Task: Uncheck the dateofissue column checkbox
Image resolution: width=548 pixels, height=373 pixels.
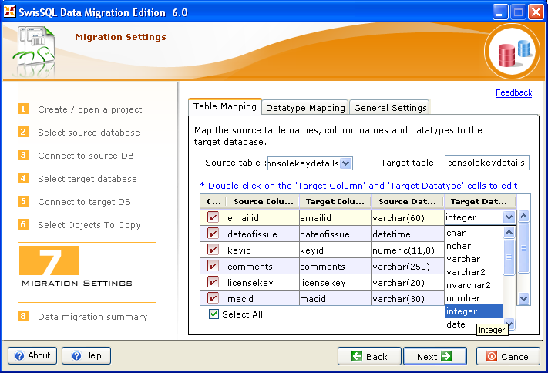Action: click(x=213, y=234)
